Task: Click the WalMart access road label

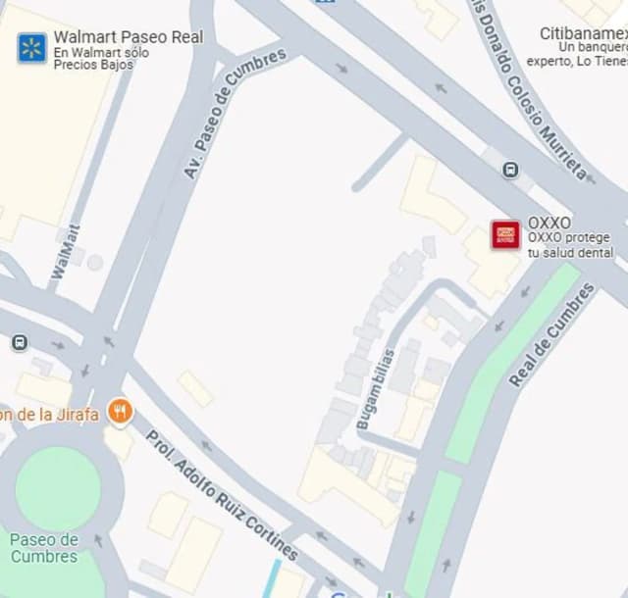Action: pos(66,252)
